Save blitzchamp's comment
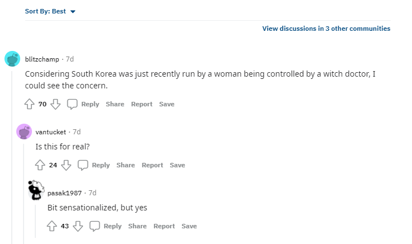412x244 pixels. click(166, 104)
